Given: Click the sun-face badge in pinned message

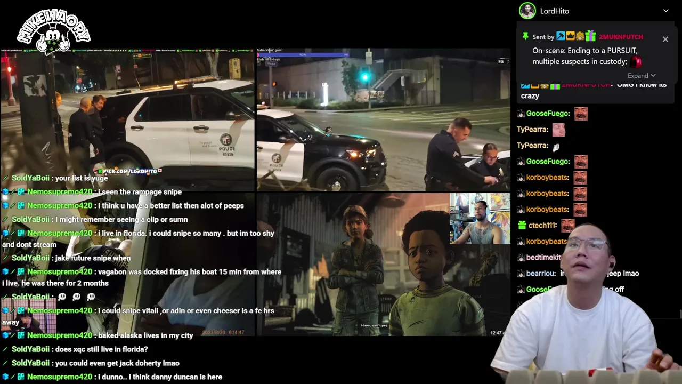Looking at the screenshot, I should pos(580,36).
